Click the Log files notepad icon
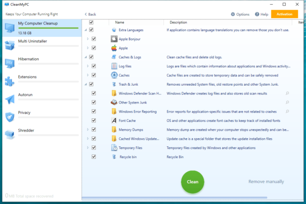The width and height of the screenshot is (306, 204). (x=114, y=66)
